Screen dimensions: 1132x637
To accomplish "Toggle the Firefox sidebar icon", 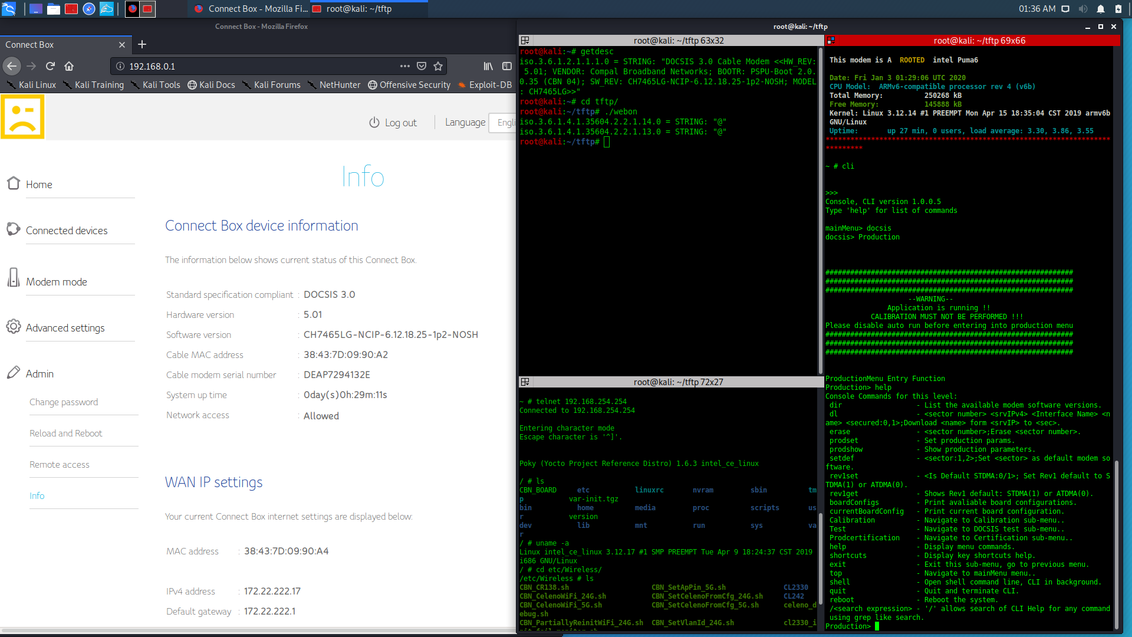I will tap(506, 66).
